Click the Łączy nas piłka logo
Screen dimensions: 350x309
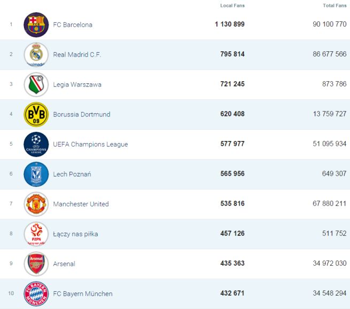(36, 234)
